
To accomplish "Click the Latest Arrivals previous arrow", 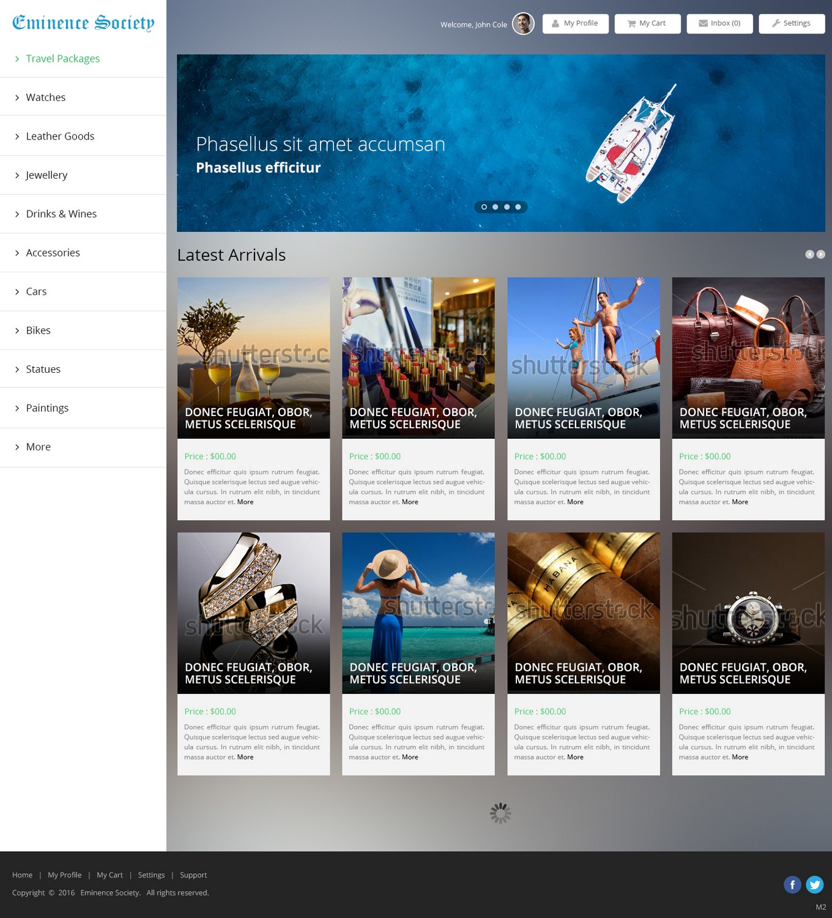I will 809,255.
